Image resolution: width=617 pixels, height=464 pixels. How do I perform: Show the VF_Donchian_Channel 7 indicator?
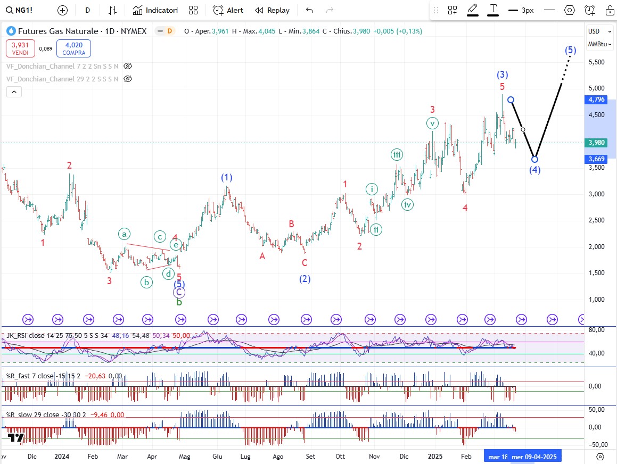(128, 66)
